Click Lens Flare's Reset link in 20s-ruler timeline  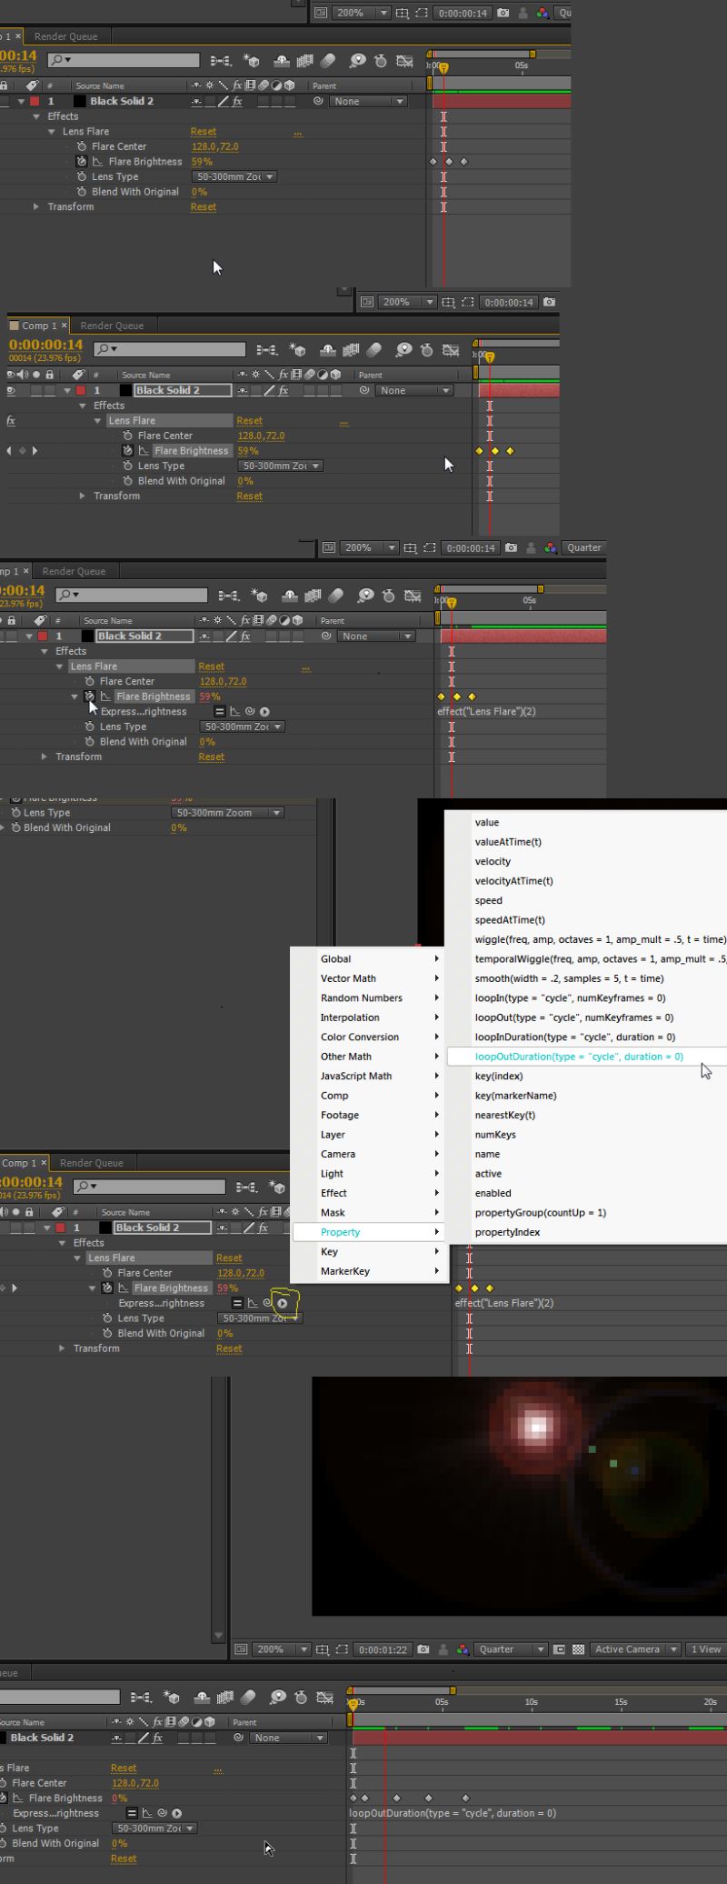[124, 1768]
